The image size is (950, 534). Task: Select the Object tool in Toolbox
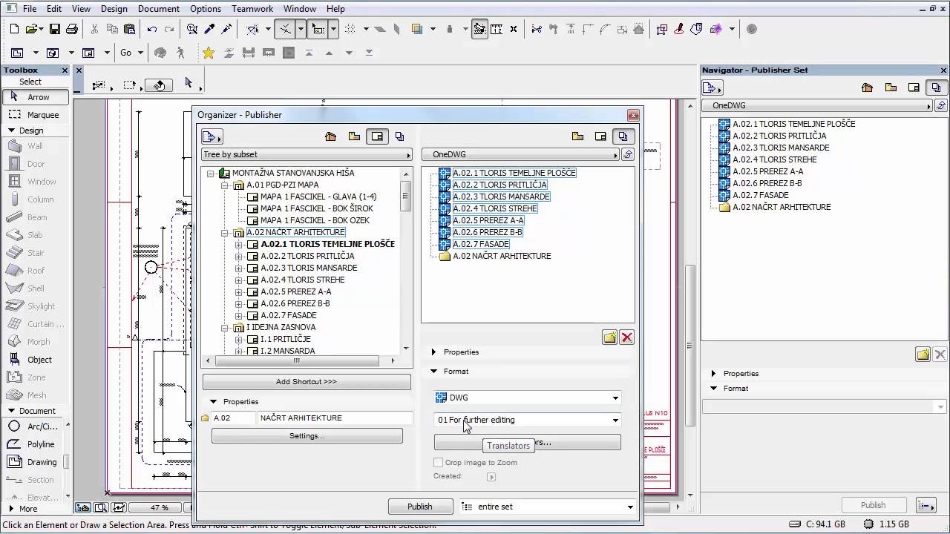(x=35, y=360)
